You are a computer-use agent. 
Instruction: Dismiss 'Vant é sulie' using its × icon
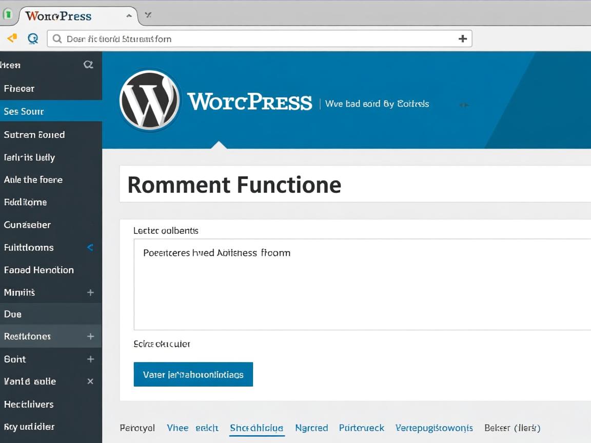[x=90, y=381]
